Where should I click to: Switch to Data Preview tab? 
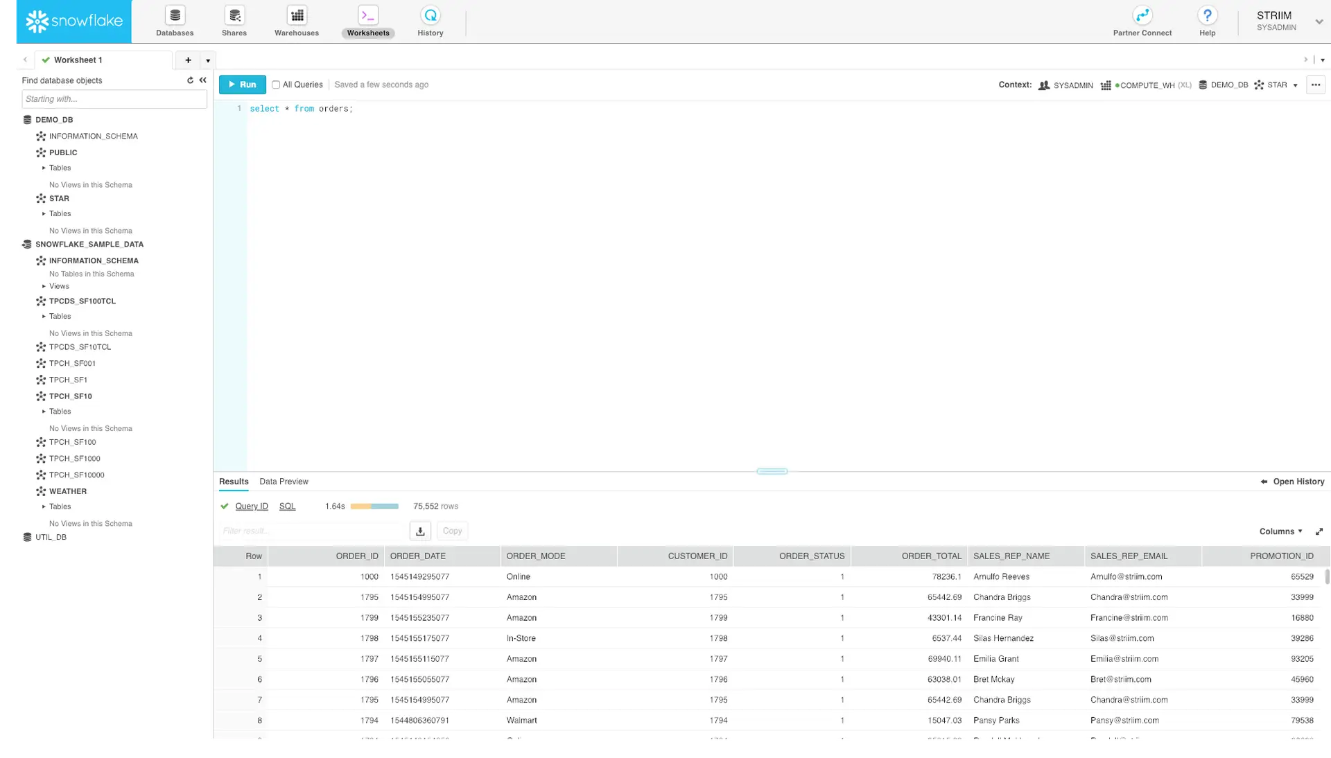pos(284,482)
